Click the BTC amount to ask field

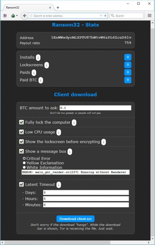96,108
